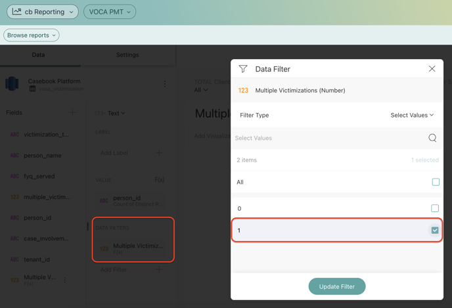
Task: Click the Update Filter button
Action: coord(337,286)
